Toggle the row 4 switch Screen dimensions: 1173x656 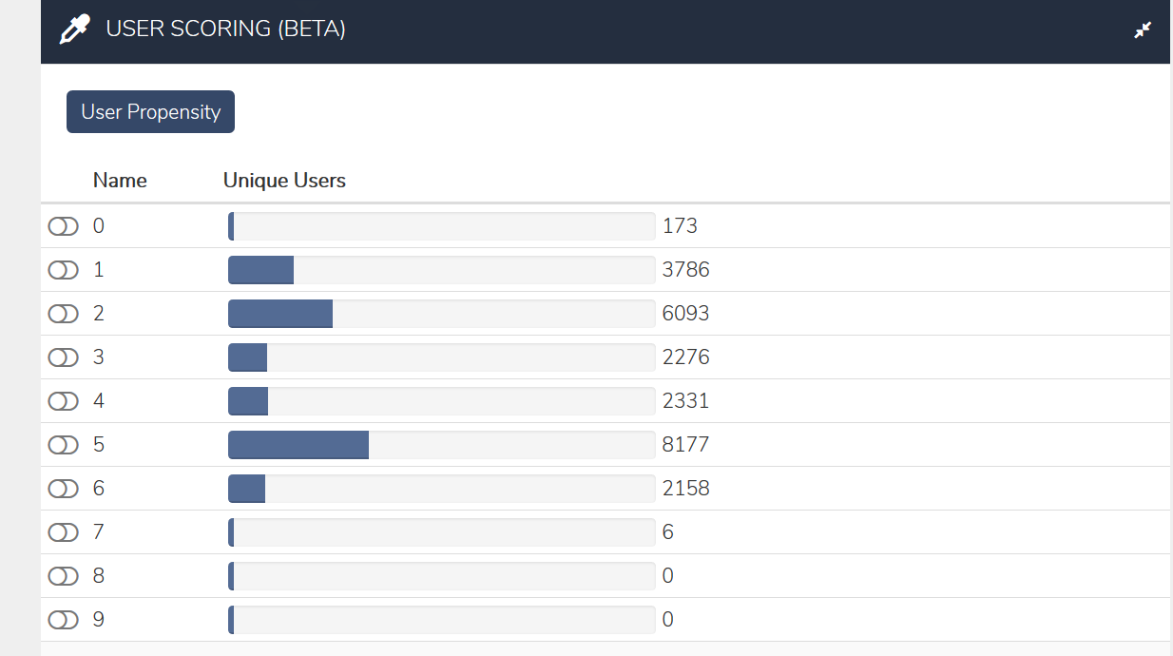64,401
